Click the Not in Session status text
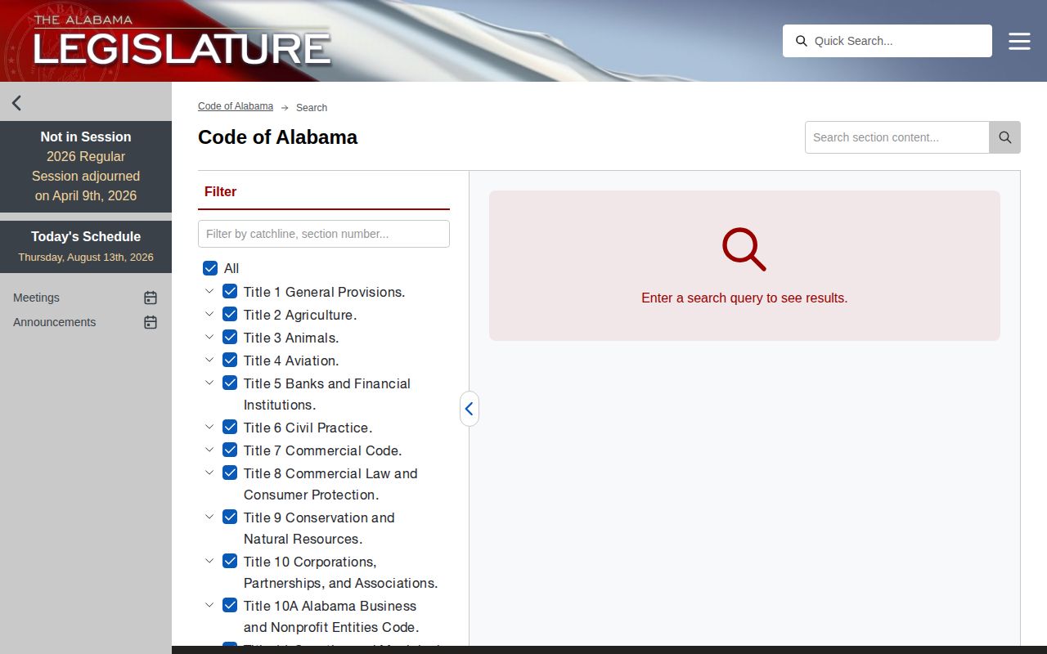1047x654 pixels. [86, 137]
